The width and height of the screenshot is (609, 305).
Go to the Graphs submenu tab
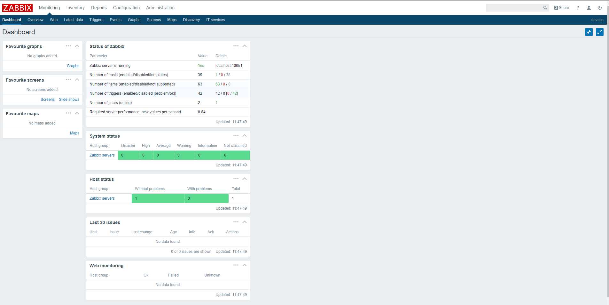pos(134,20)
